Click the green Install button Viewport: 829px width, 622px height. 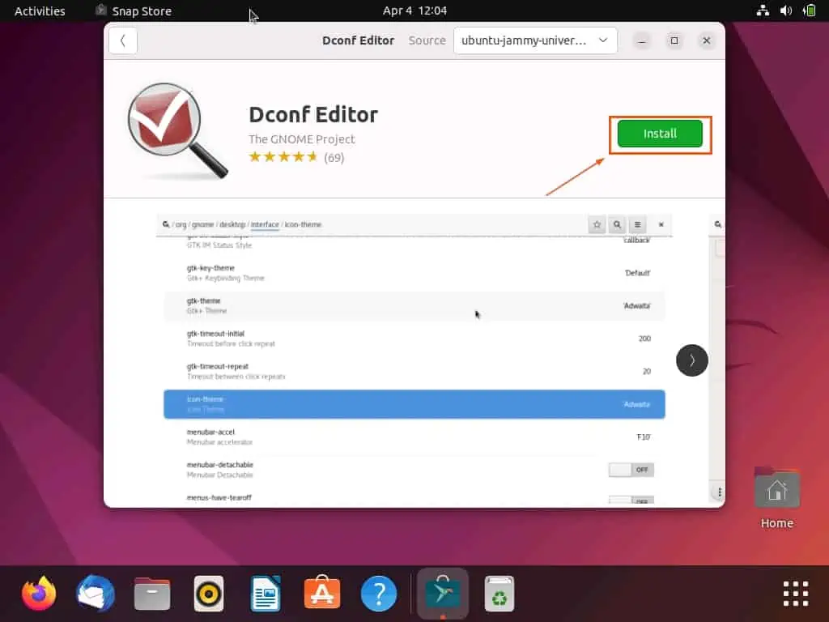[x=659, y=134]
